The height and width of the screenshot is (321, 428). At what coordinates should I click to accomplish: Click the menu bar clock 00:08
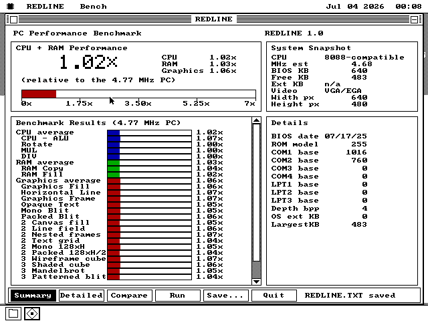[x=409, y=6]
